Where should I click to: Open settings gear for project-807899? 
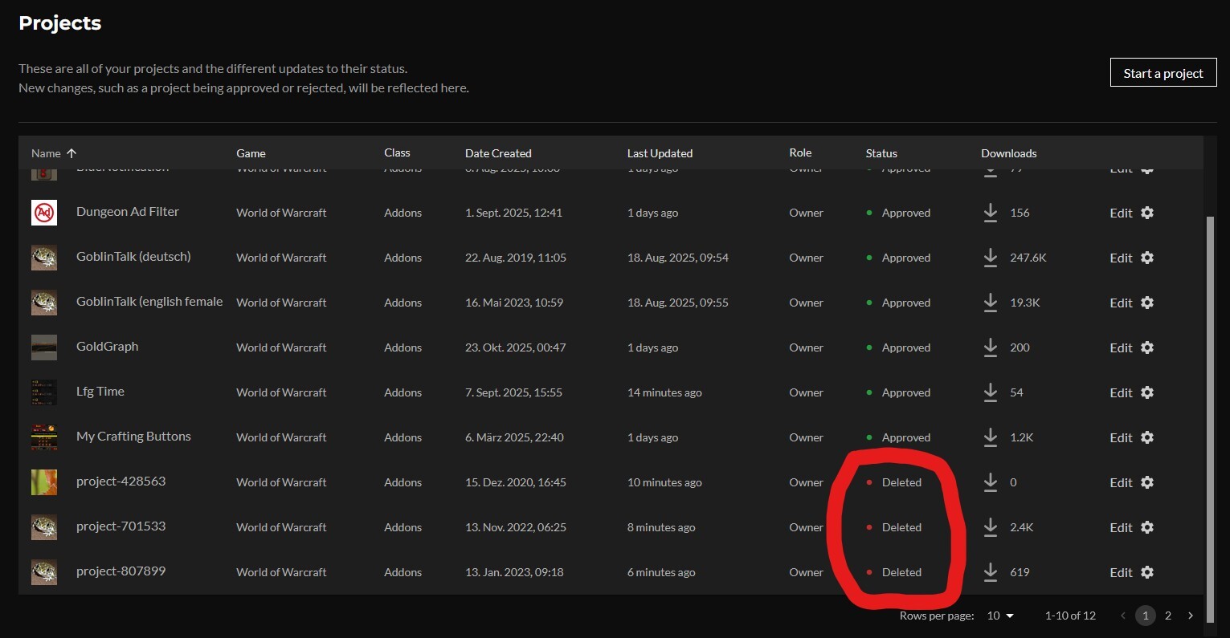[1147, 572]
